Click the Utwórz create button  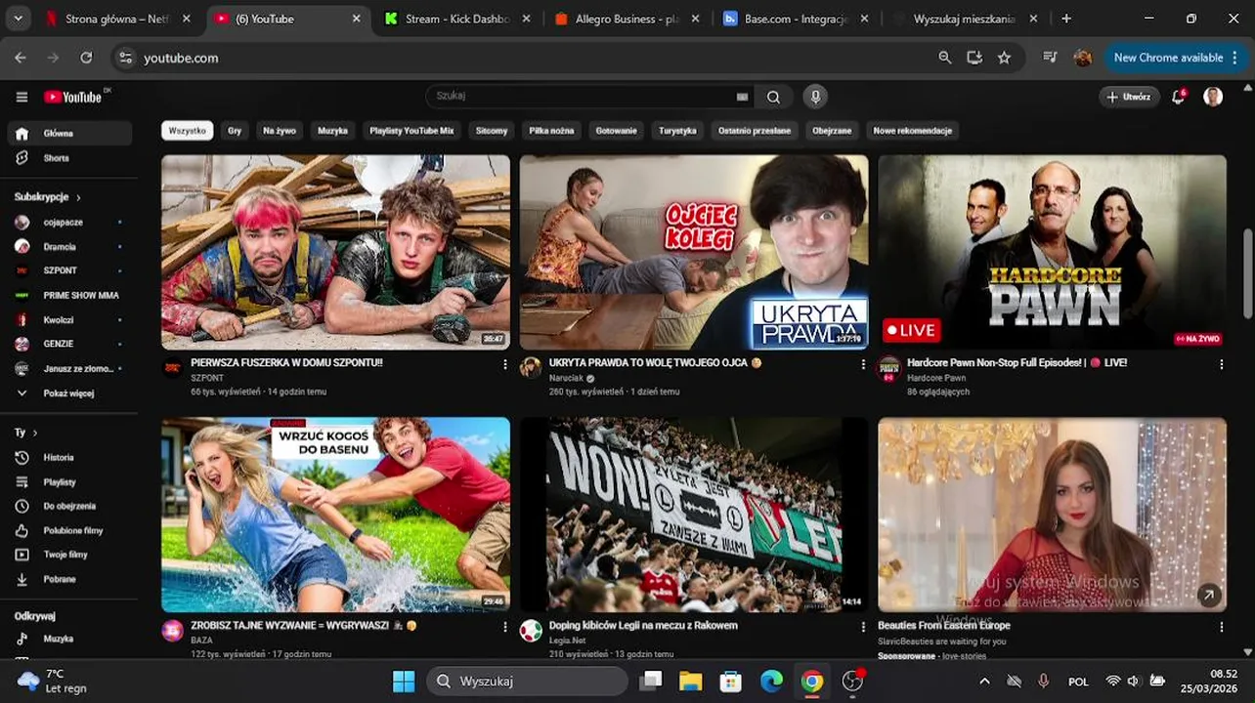(1129, 97)
